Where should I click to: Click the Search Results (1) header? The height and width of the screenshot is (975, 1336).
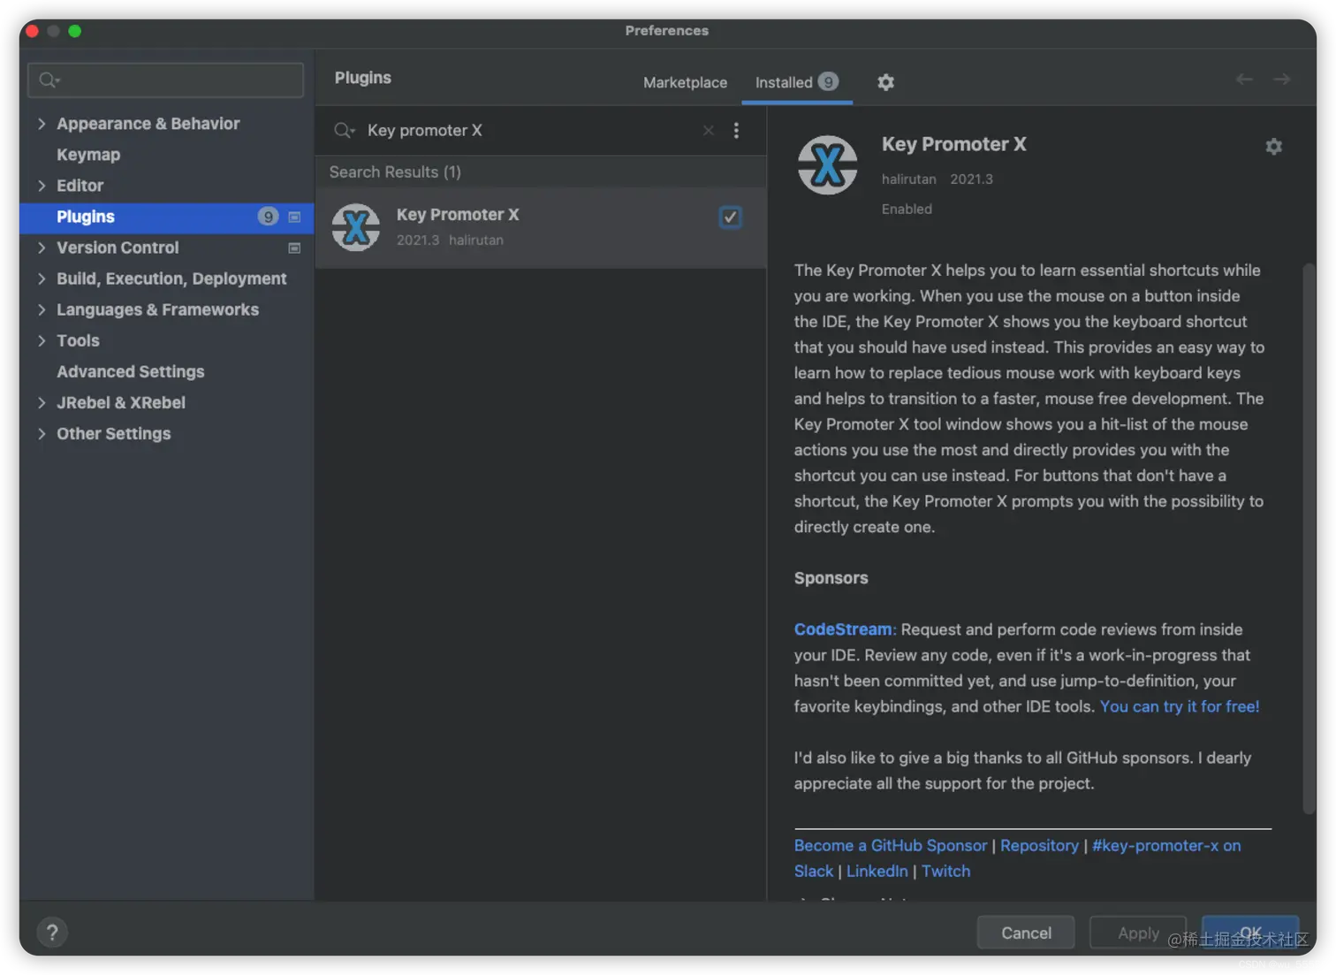(x=395, y=171)
